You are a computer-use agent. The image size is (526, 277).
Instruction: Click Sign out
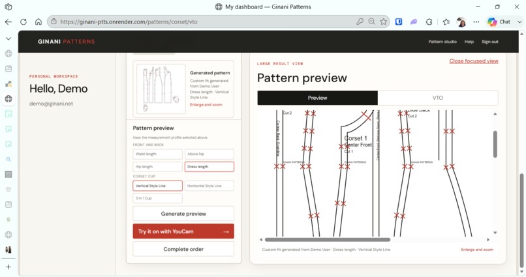click(x=489, y=42)
